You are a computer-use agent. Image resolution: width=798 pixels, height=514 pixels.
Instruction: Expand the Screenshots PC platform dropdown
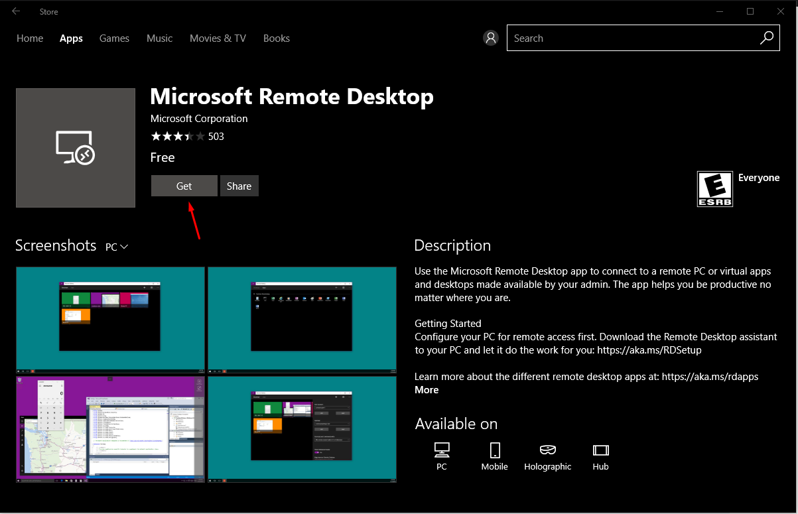pyautogui.click(x=117, y=247)
